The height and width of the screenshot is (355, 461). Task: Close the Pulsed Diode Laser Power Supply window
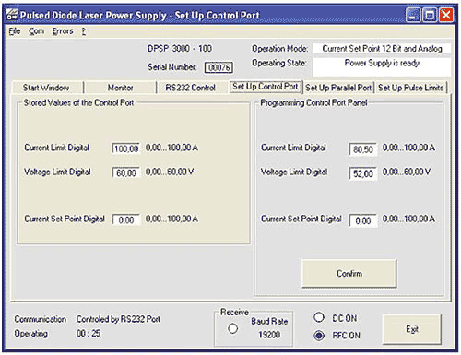(446, 15)
